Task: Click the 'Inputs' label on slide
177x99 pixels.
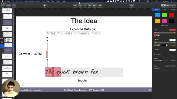Action: coord(82,81)
